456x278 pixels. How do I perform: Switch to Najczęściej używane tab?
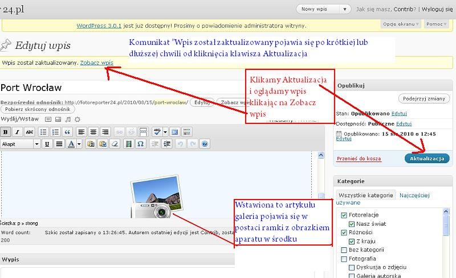[414, 195]
